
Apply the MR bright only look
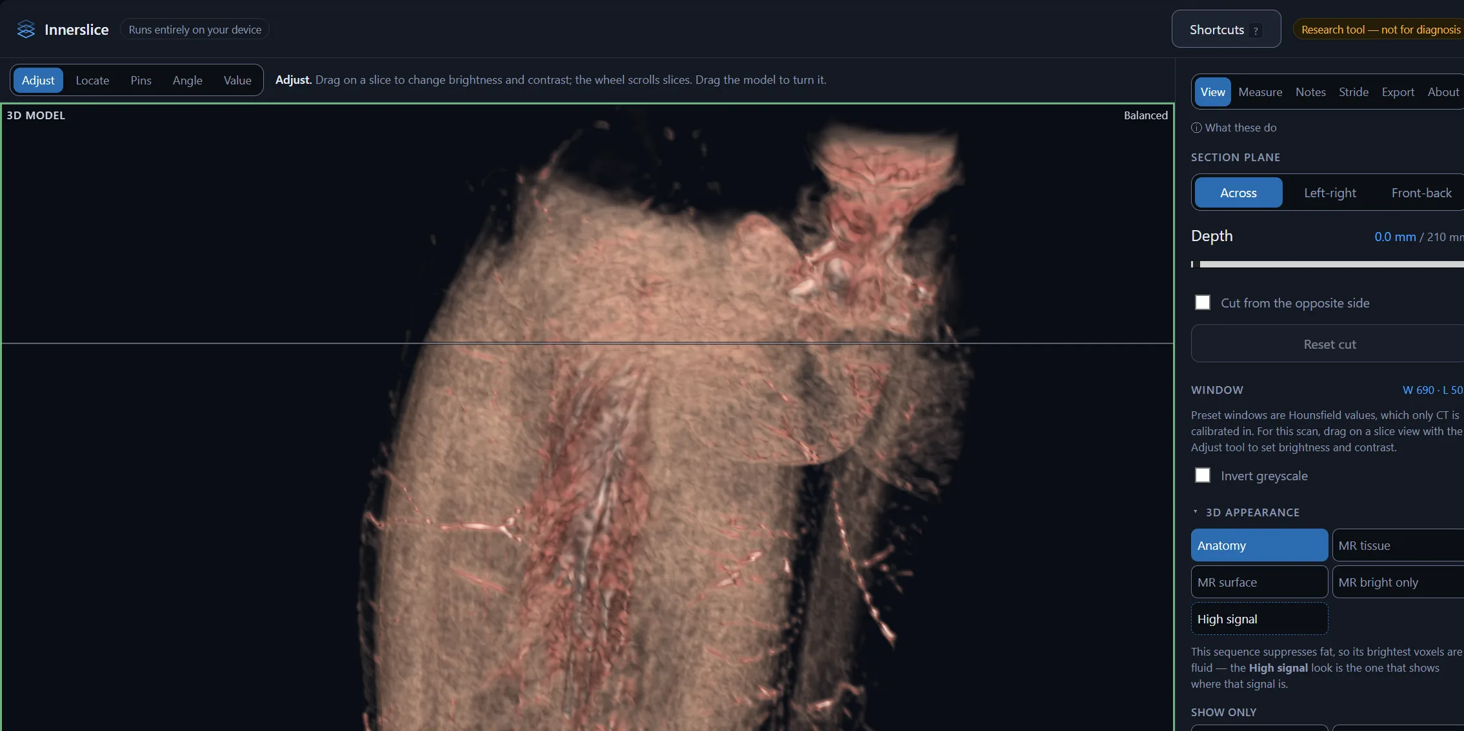(1398, 582)
